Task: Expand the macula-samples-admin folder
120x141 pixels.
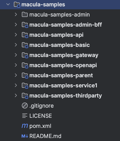Action: click(16, 14)
